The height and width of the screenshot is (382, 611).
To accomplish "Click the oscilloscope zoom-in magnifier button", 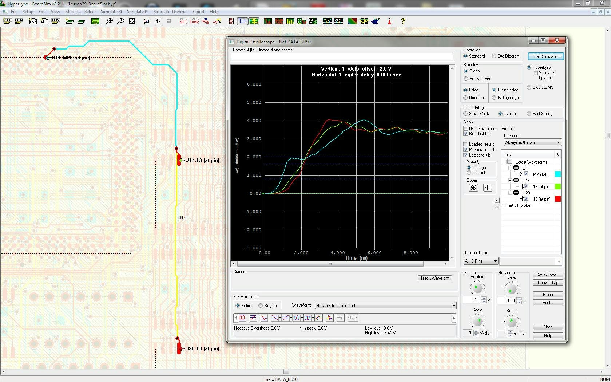I will point(473,188).
